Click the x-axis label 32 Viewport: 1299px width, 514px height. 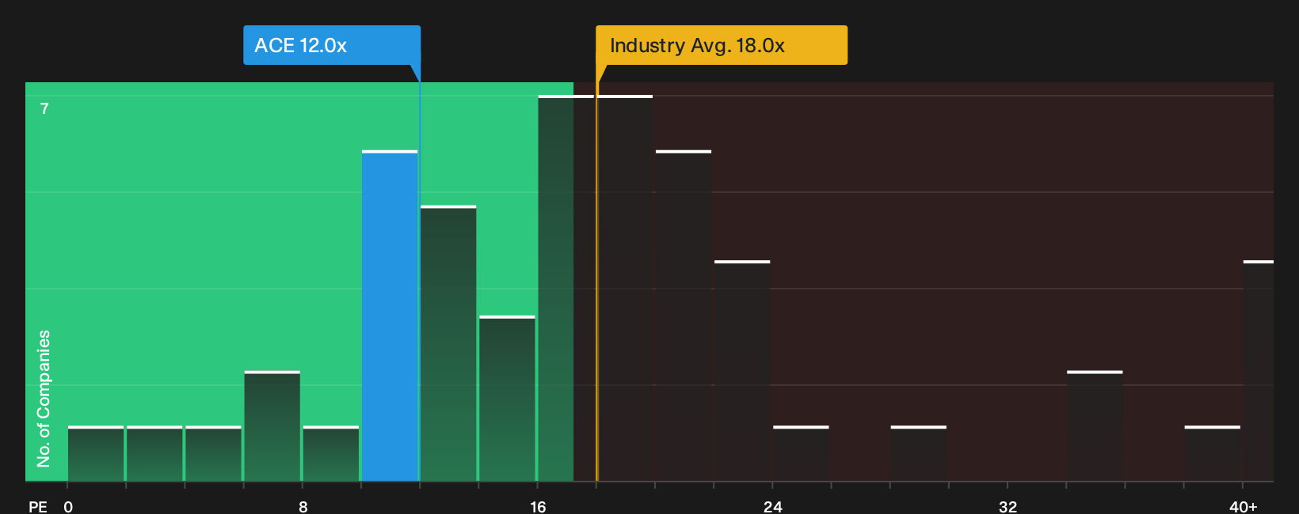tap(1008, 506)
